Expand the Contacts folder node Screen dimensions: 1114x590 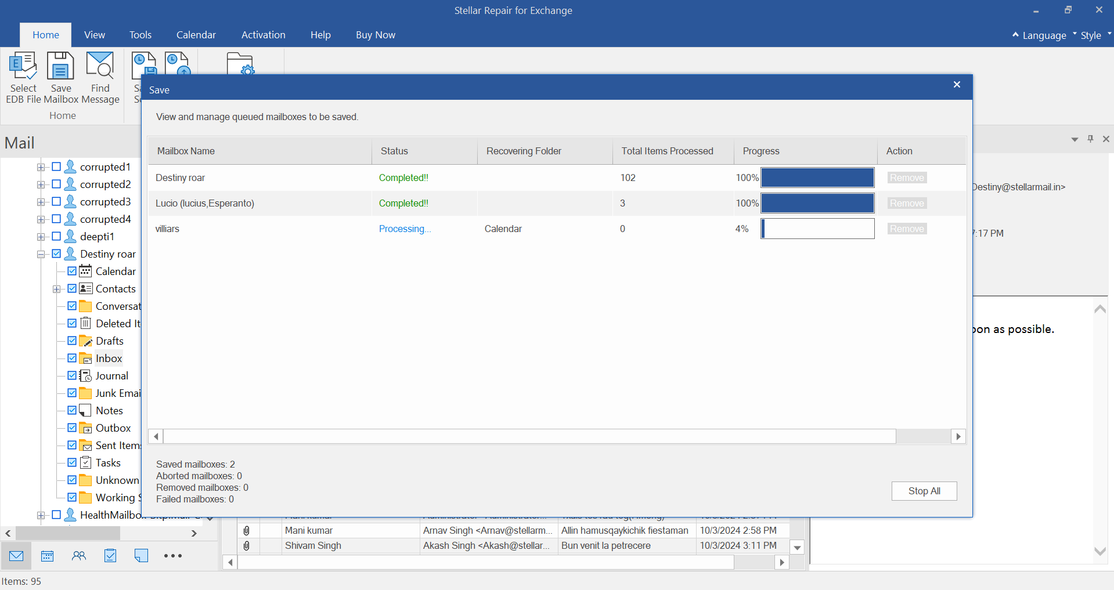[x=56, y=289]
